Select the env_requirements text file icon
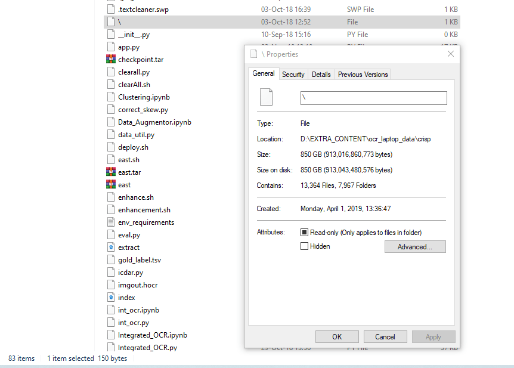This screenshot has width=514, height=368. tap(110, 222)
